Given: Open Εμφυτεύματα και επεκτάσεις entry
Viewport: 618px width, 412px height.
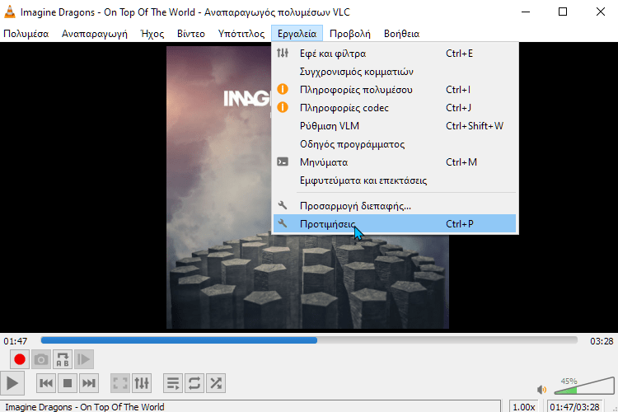Looking at the screenshot, I should (x=395, y=180).
